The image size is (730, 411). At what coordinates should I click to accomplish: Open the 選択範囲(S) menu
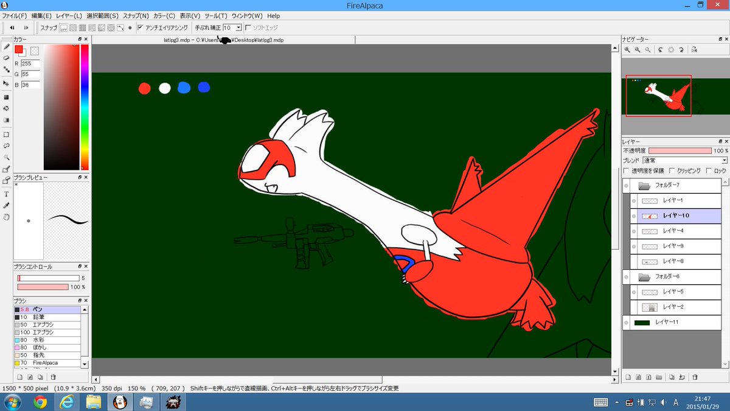click(x=102, y=15)
